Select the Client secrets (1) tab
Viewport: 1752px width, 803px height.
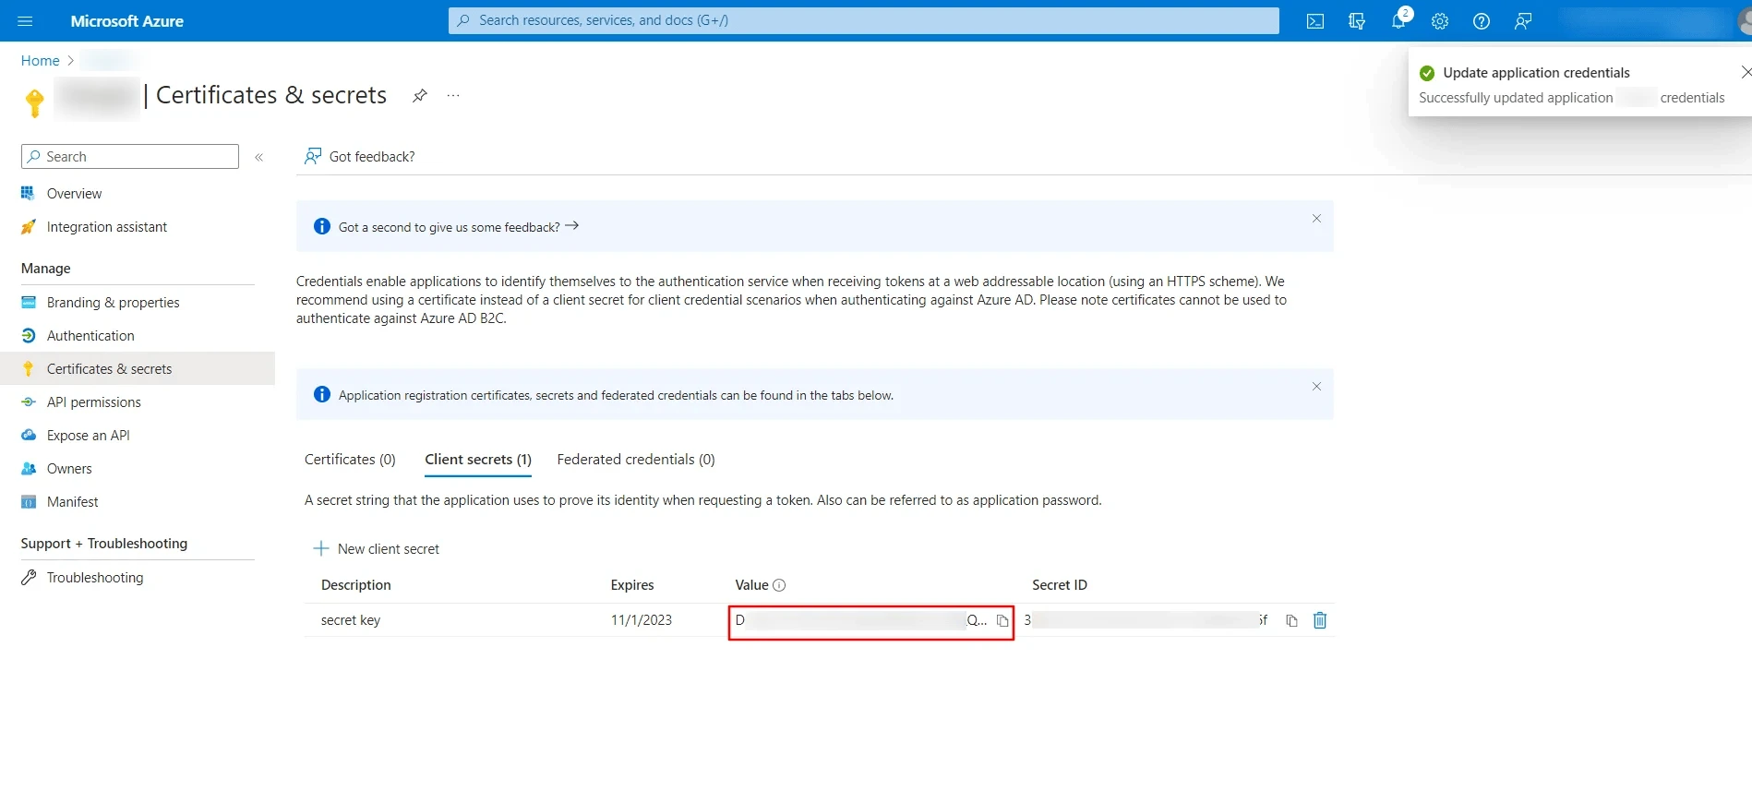[478, 460]
